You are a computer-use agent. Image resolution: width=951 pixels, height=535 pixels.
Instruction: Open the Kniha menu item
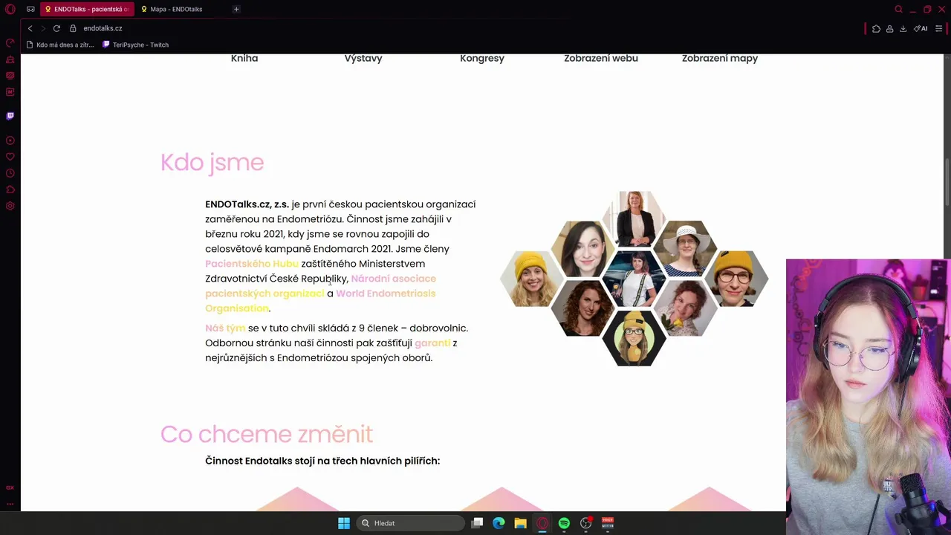pos(244,58)
